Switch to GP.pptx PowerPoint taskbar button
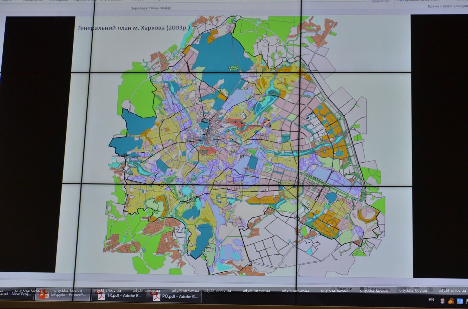 63,295
